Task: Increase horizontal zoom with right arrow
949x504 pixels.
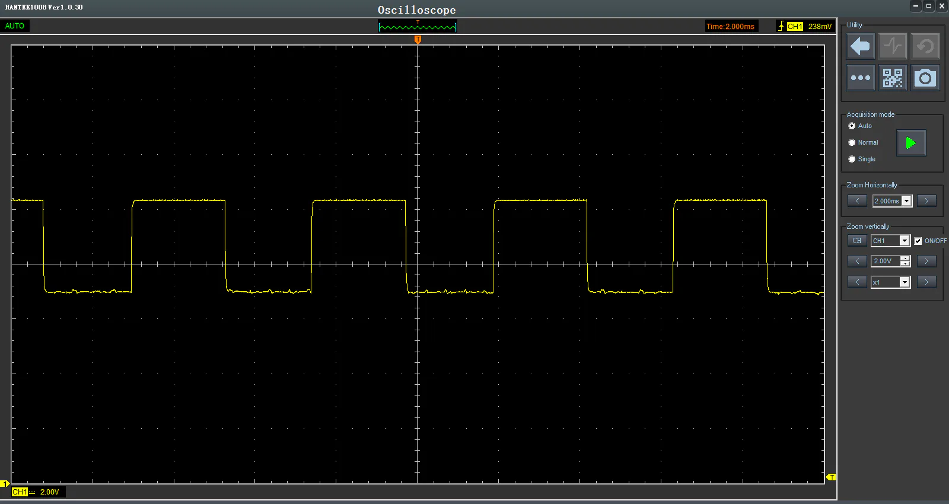Action: pyautogui.click(x=926, y=201)
